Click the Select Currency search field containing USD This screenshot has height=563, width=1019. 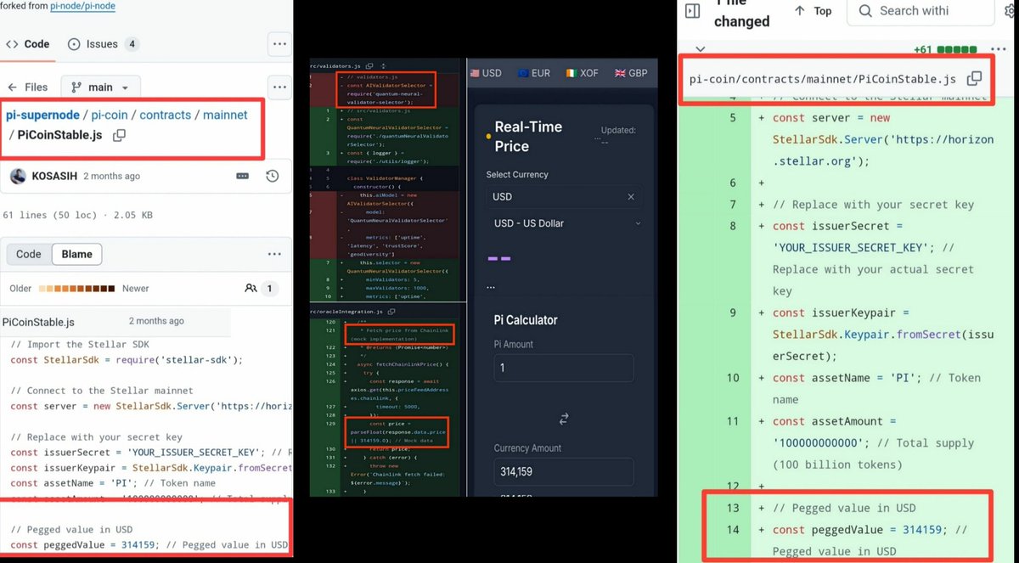(564, 196)
